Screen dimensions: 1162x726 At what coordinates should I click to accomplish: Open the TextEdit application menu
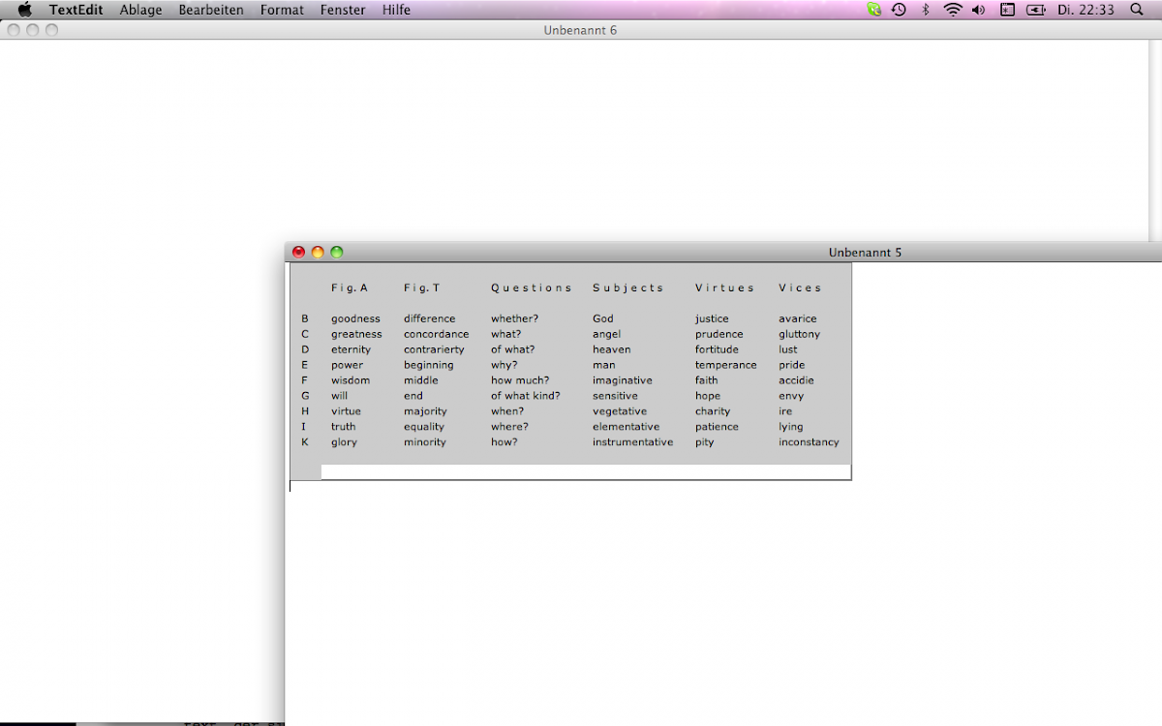76,10
